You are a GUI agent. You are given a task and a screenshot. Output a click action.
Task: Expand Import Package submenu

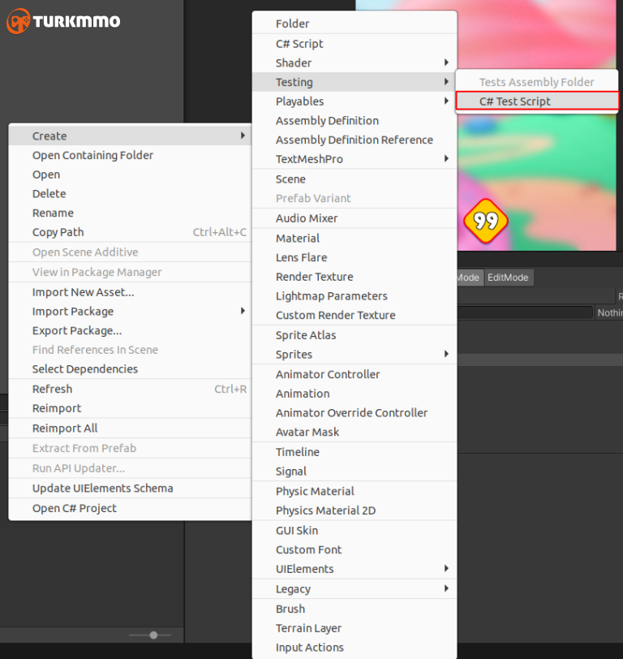(130, 312)
